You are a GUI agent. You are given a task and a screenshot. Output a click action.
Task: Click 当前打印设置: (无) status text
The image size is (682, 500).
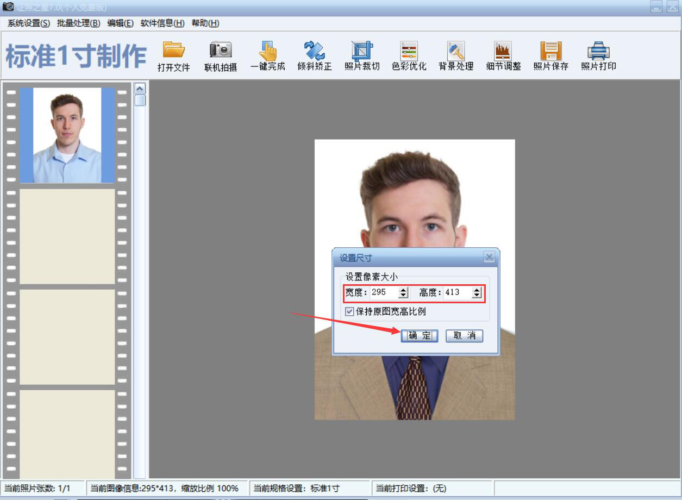point(411,488)
